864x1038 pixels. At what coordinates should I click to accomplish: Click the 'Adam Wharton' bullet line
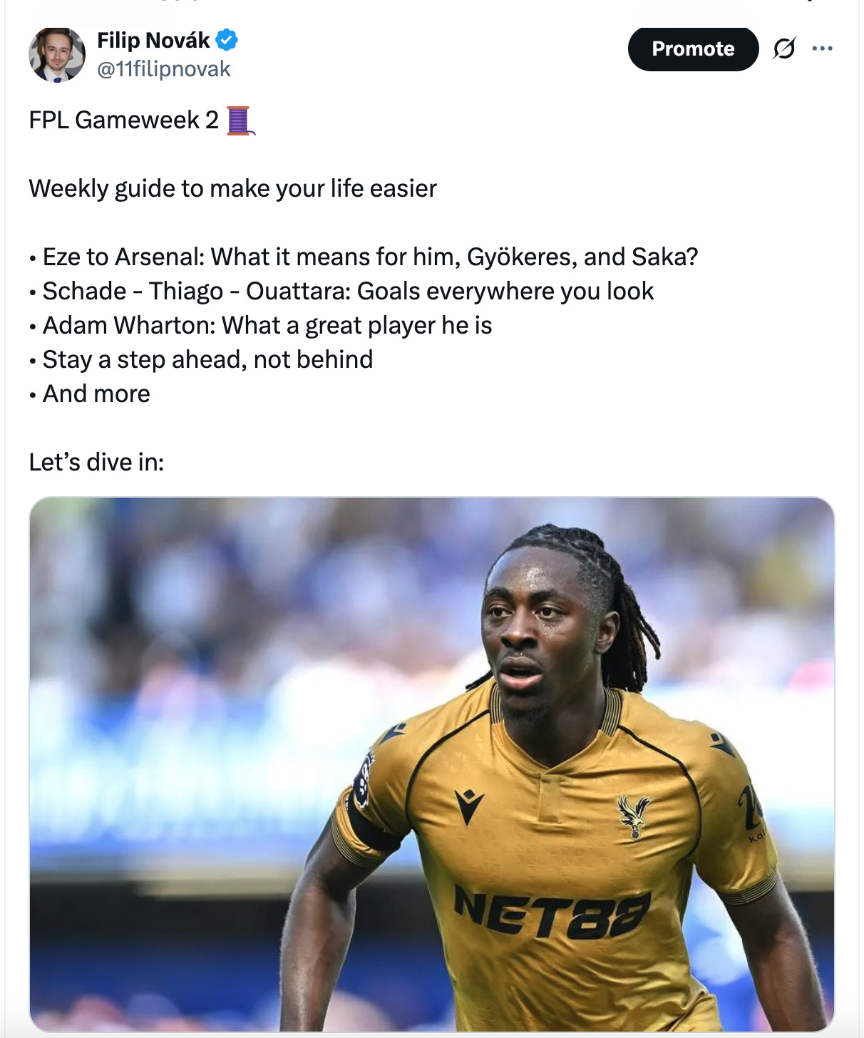pos(261,326)
